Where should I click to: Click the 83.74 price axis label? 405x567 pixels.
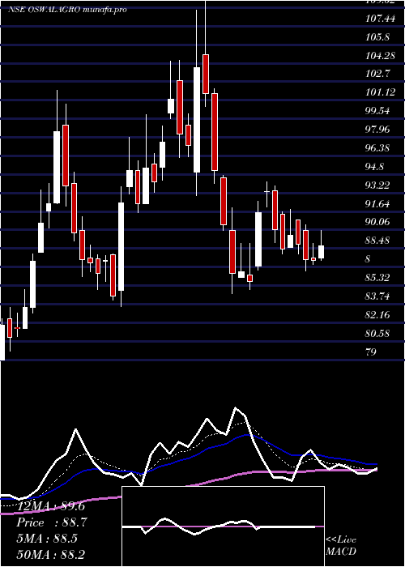pos(377,296)
